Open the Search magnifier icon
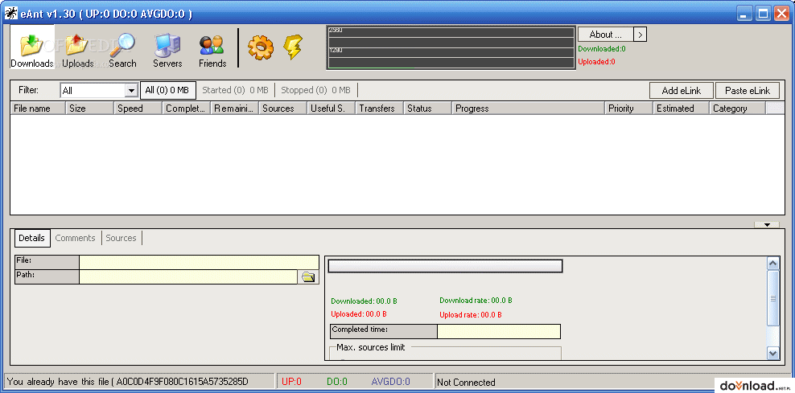795x393 pixels. [x=122, y=50]
